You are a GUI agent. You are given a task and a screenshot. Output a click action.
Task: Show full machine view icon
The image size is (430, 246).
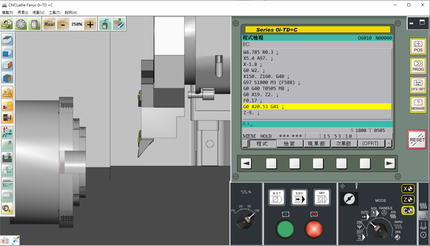click(7, 92)
